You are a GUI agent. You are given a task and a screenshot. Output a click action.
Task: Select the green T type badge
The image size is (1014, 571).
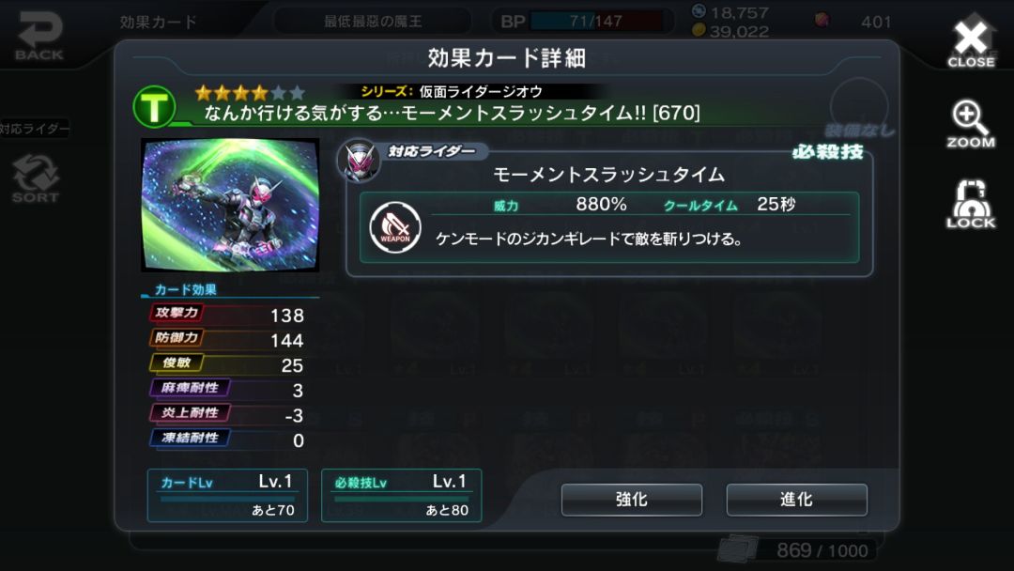coord(154,107)
